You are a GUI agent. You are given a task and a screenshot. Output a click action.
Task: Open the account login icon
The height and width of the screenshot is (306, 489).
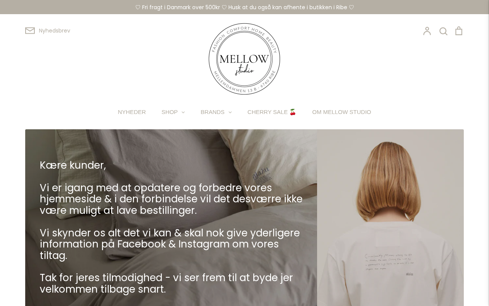[x=427, y=31]
